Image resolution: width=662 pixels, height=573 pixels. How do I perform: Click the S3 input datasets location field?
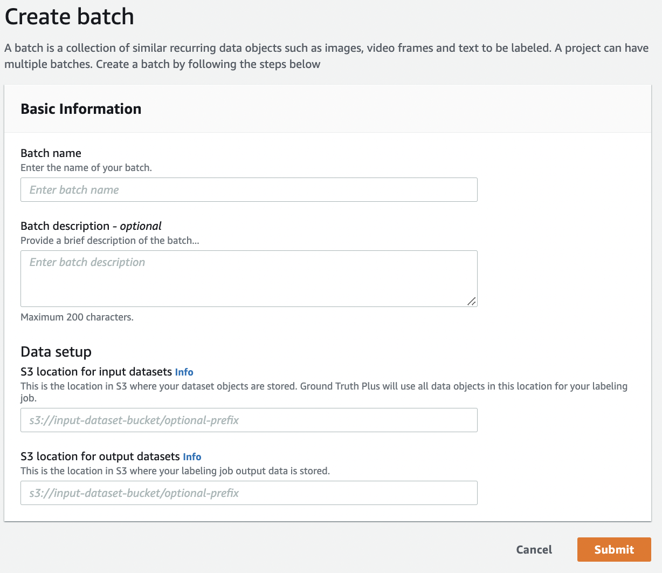pyautogui.click(x=249, y=420)
